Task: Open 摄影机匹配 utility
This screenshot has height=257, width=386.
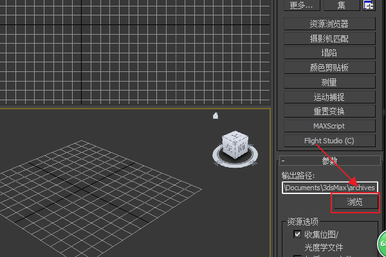Action: click(x=329, y=39)
